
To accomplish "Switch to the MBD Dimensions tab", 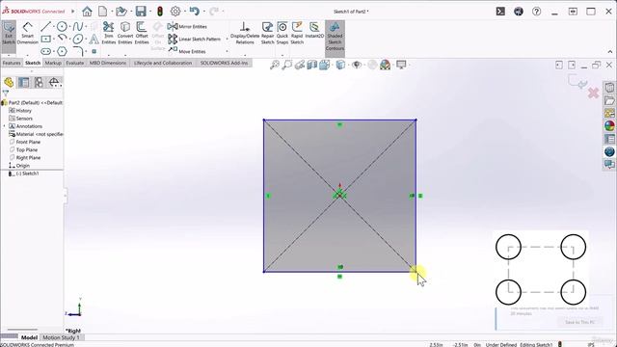I will [x=108, y=63].
